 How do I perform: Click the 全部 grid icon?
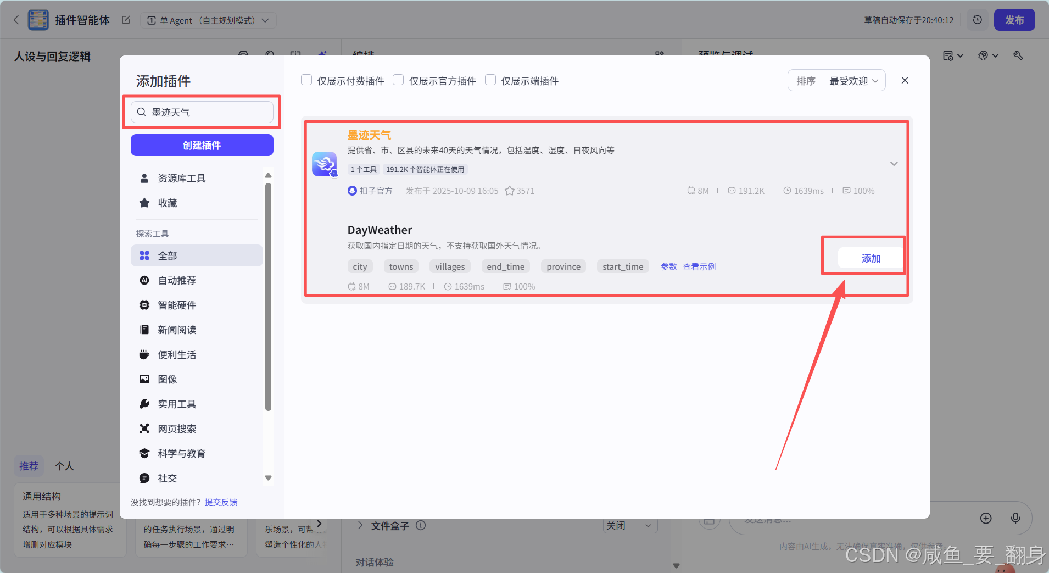[x=144, y=255]
